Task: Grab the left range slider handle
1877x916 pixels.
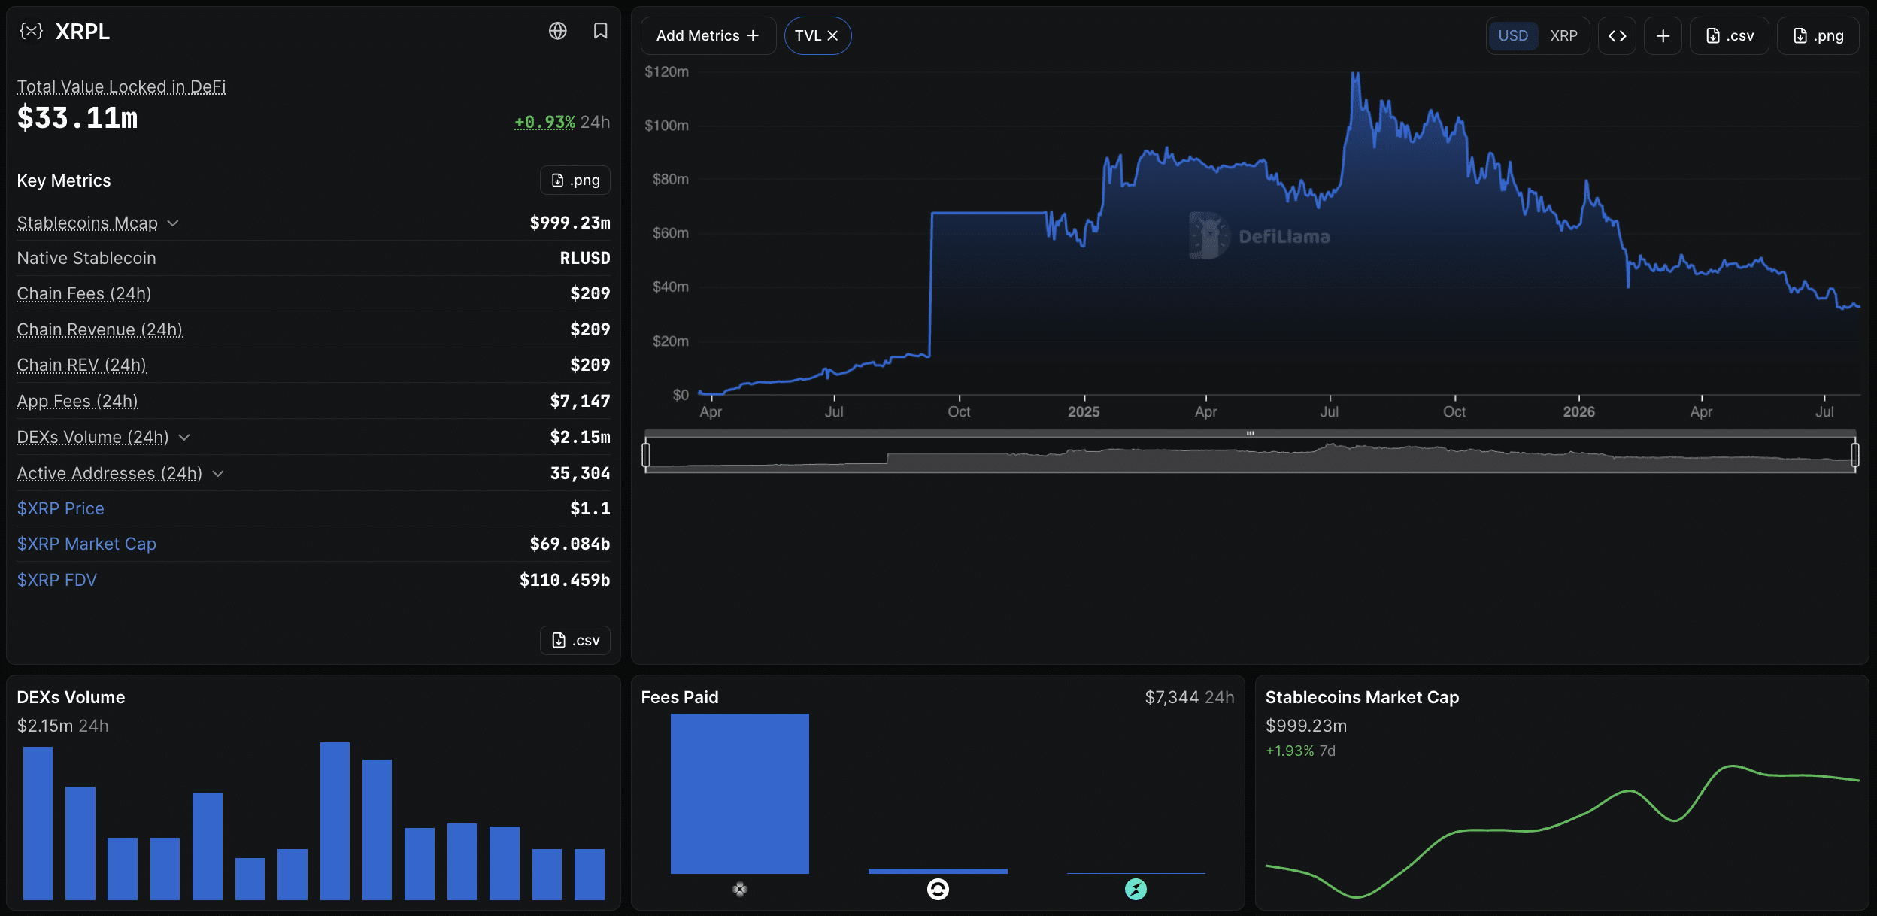Action: pos(646,454)
